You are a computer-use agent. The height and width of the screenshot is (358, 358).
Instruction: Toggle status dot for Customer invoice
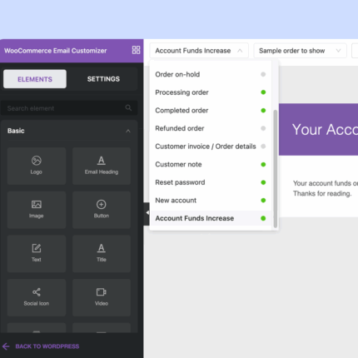(263, 147)
